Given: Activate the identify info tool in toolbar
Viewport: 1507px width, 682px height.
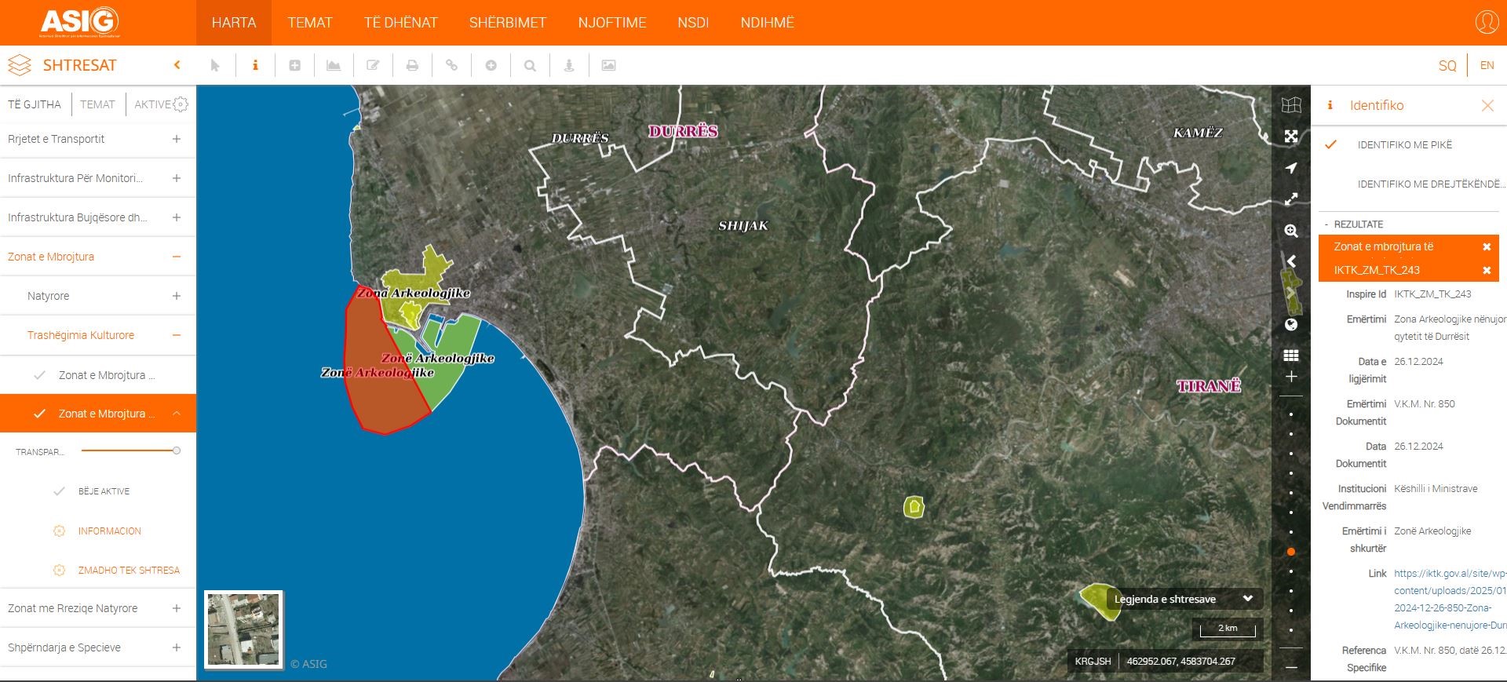Looking at the screenshot, I should click(255, 66).
